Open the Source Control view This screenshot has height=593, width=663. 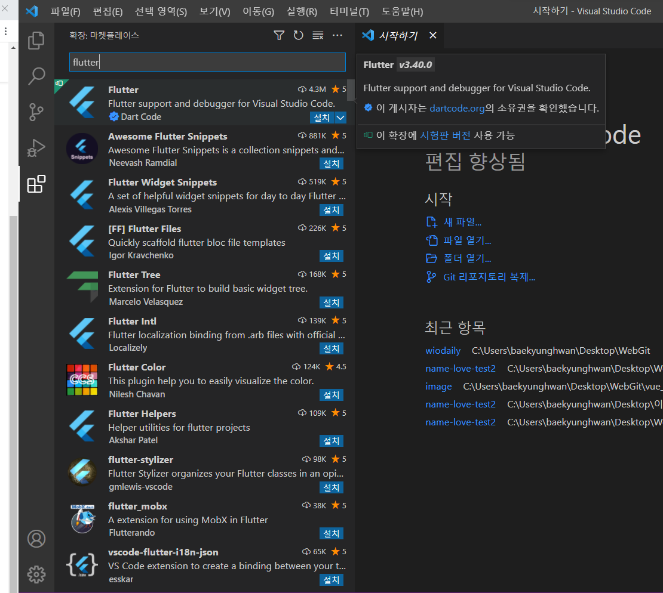(x=36, y=112)
